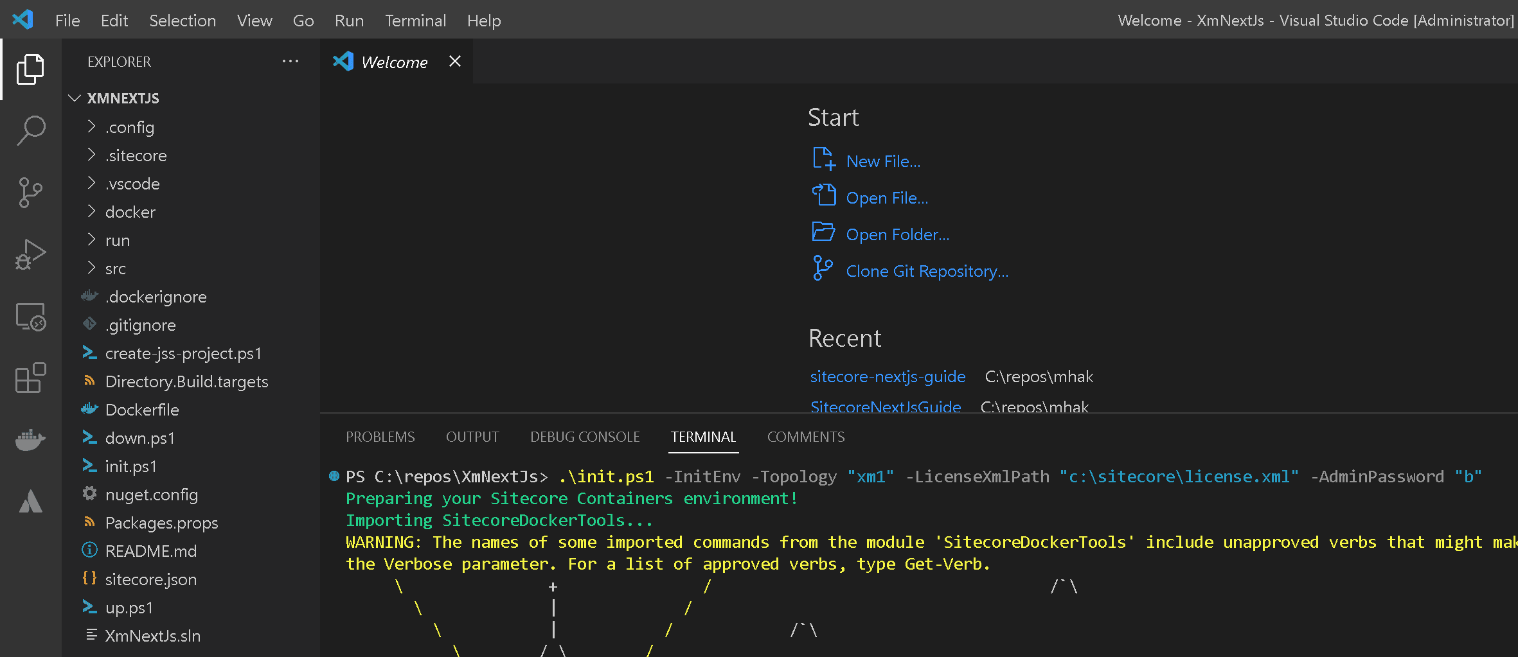Switch to the PROBLEMS panel tab
This screenshot has height=657, width=1518.
[x=380, y=437]
